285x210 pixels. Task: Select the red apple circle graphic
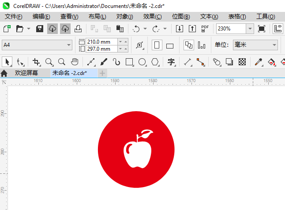click(x=136, y=150)
